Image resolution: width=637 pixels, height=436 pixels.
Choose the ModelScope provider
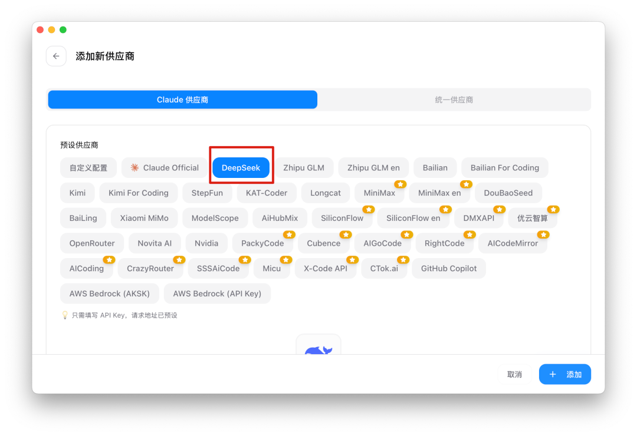(x=215, y=218)
